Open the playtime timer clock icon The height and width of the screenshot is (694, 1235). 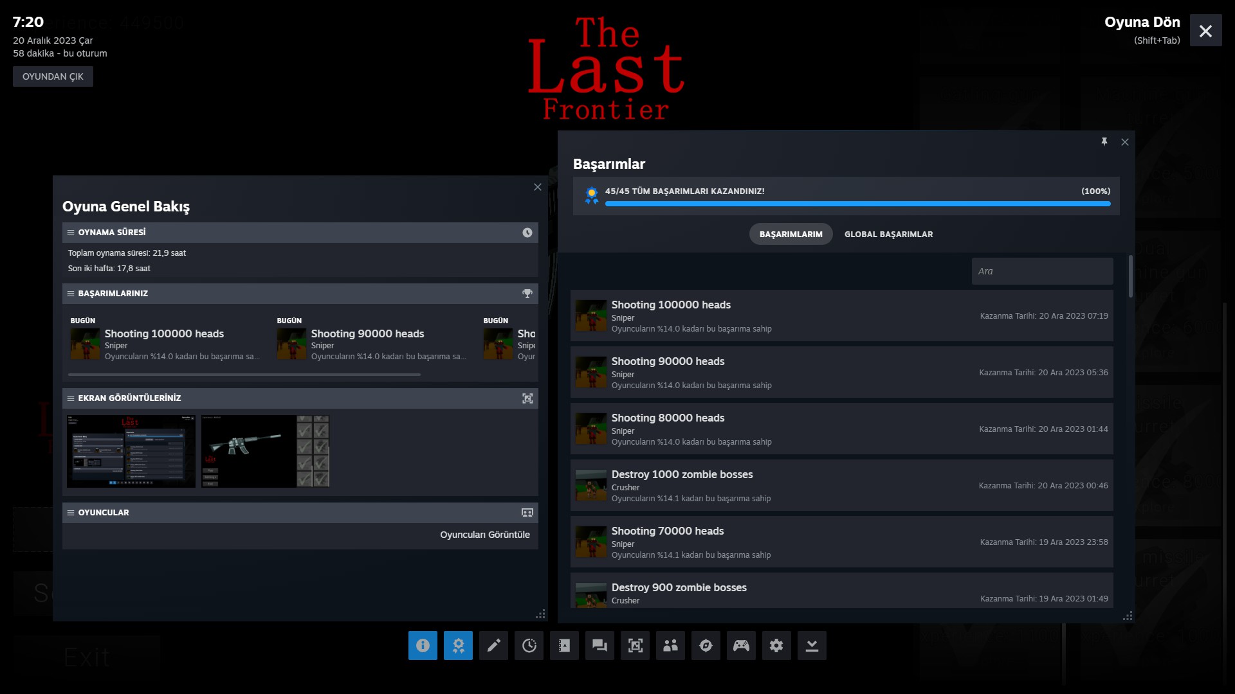point(529,645)
